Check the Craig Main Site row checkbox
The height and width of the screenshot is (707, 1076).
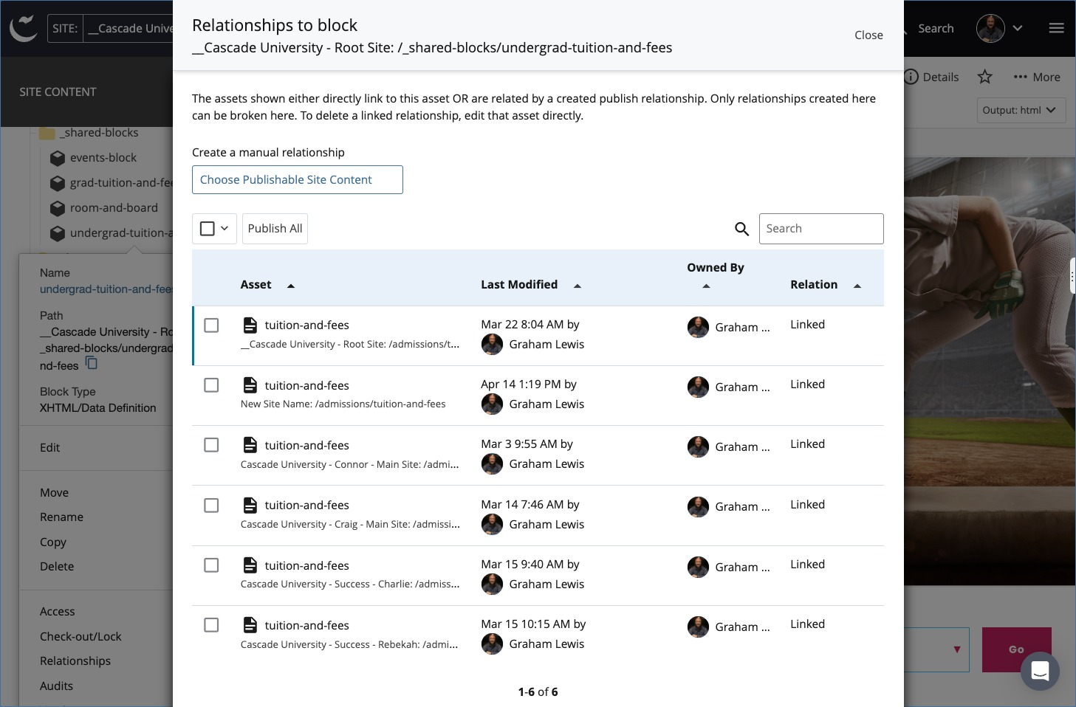[x=211, y=506]
